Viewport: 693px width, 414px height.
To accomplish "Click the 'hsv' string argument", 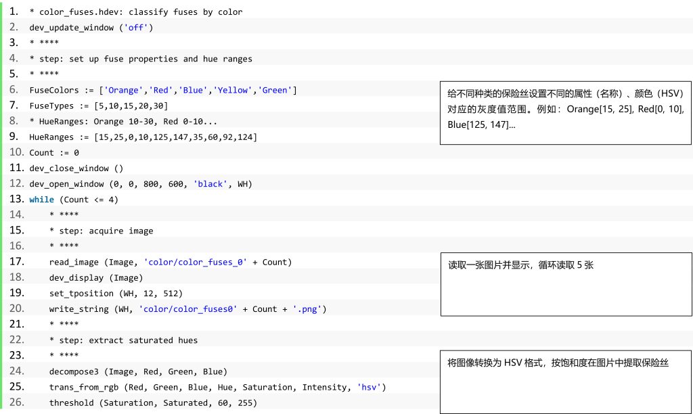I will tap(369, 387).
